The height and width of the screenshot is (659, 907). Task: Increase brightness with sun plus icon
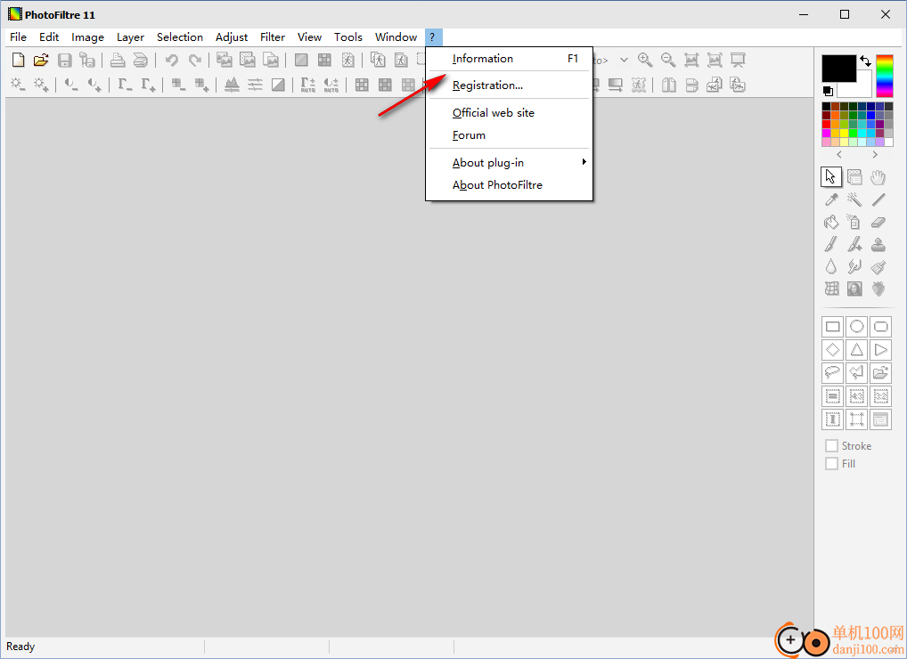tap(41, 85)
